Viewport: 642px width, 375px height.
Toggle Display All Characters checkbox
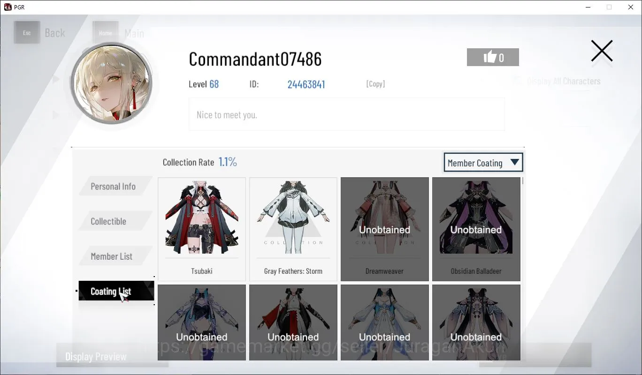pyautogui.click(x=517, y=81)
